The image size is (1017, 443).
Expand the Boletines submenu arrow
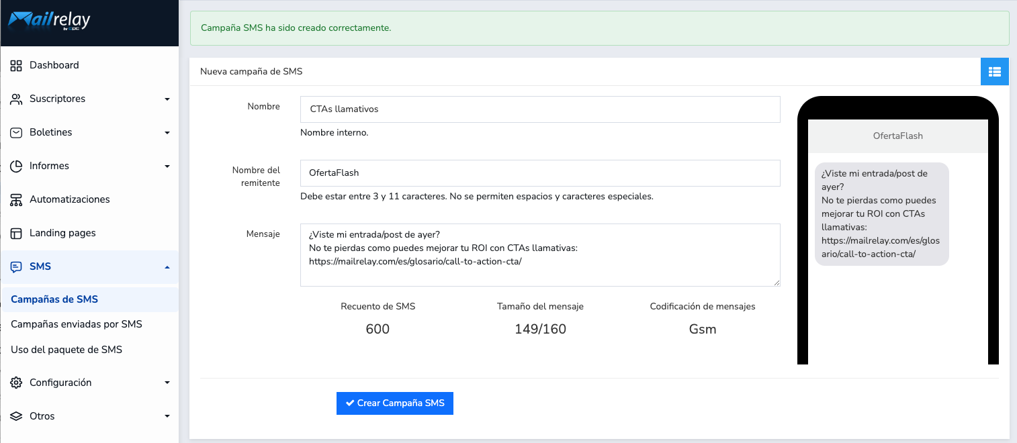coord(167,133)
